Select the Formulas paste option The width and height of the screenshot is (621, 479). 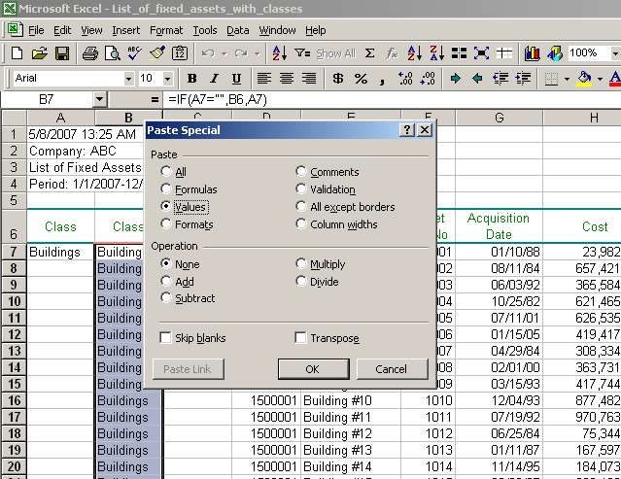165,188
